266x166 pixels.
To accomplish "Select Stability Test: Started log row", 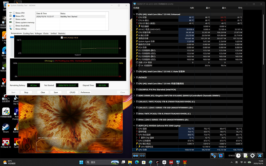I will point(71,17).
